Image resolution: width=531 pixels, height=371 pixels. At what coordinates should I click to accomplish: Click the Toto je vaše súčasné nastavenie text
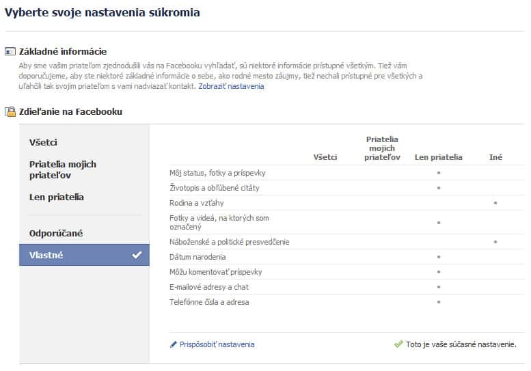pos(461,344)
